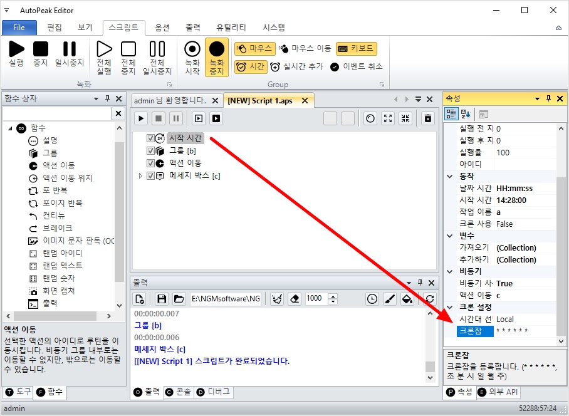Click the open folder icon in output toolbar
This screenshot has width=569, height=416.
tap(179, 299)
